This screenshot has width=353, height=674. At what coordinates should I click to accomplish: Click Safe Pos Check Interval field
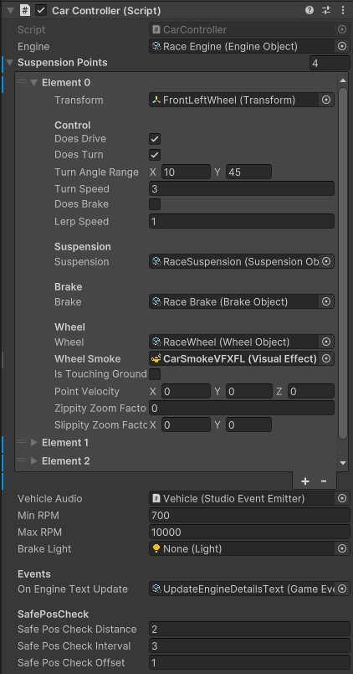coord(249,646)
